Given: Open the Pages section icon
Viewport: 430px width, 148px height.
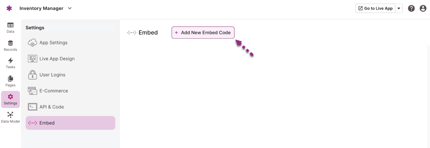Looking at the screenshot, I should 10,79.
